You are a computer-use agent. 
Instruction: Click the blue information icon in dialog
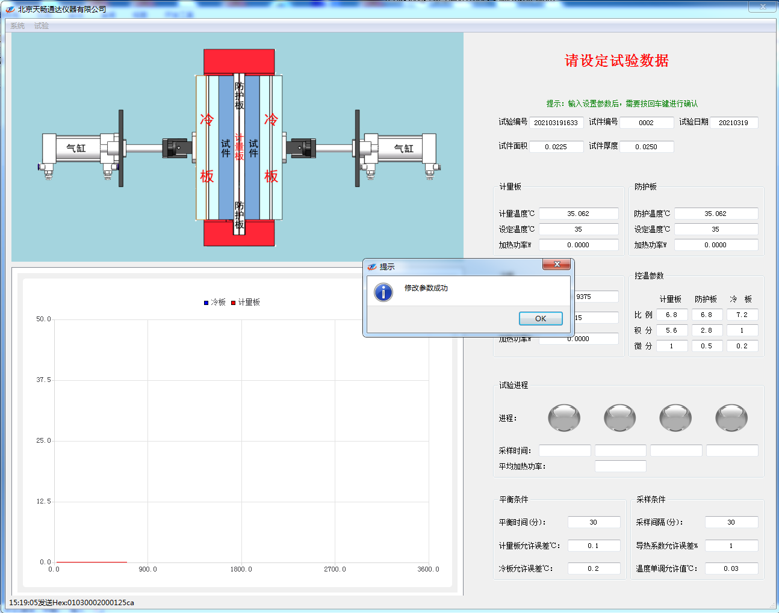point(383,292)
